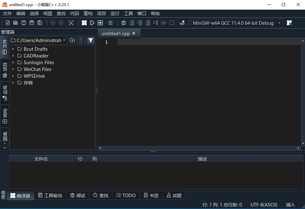Toggle the locate current file button
The height and width of the screenshot is (209, 305).
81,40
